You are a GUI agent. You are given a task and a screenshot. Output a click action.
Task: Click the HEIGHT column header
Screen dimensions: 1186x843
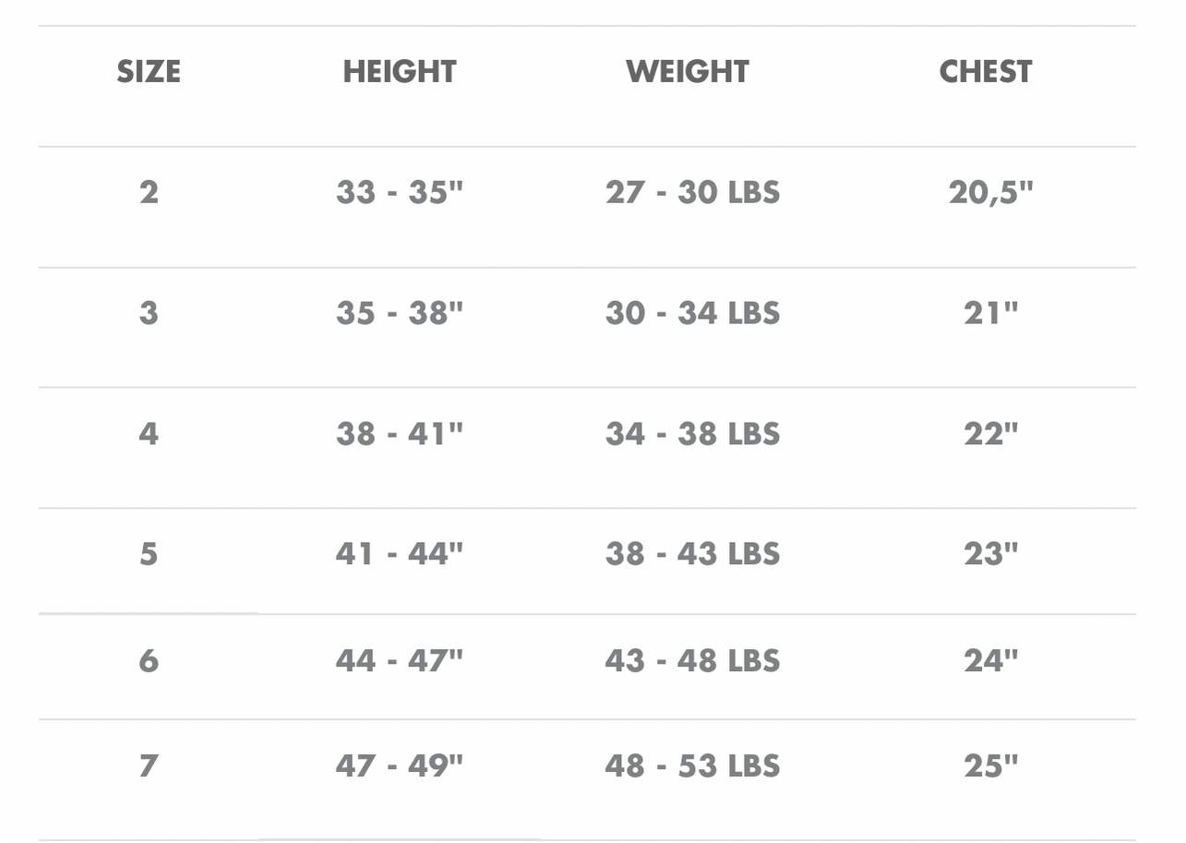click(x=400, y=72)
